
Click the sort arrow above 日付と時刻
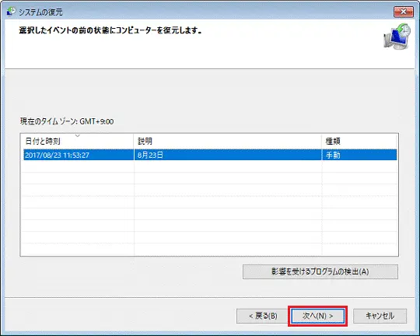coord(78,136)
